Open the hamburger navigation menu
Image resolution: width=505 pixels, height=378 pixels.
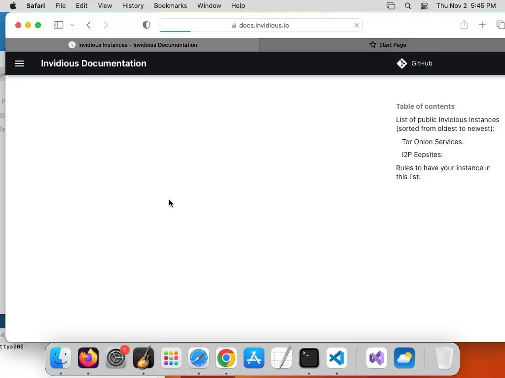click(x=19, y=63)
